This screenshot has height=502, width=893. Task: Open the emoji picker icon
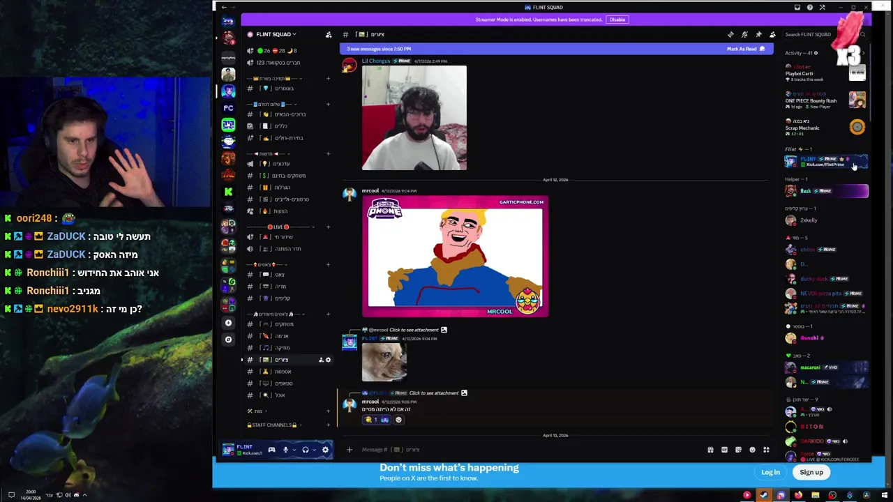tap(752, 450)
